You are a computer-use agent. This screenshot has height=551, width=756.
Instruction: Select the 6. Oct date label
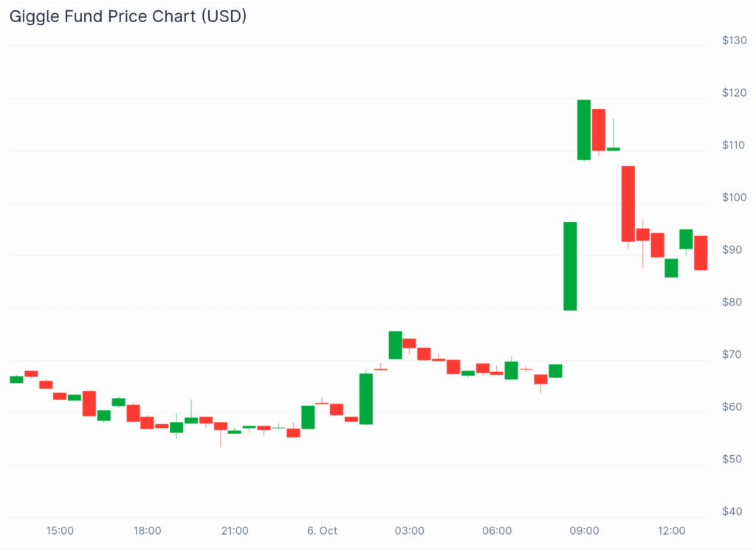point(322,531)
